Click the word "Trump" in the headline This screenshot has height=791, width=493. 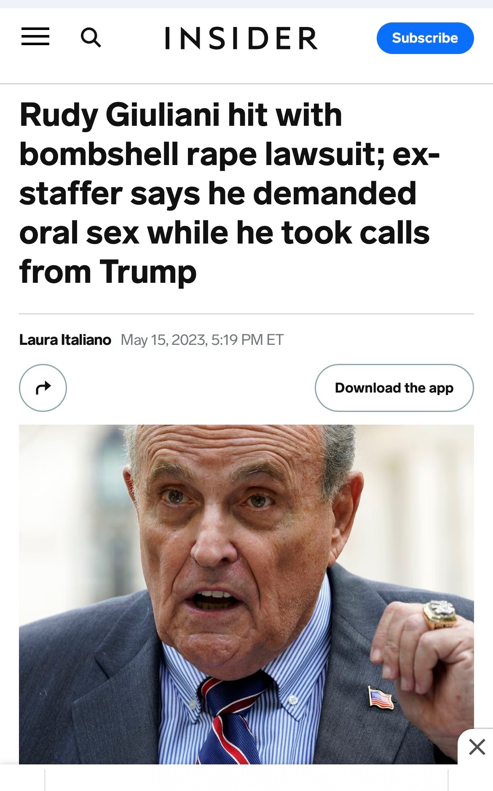click(148, 272)
